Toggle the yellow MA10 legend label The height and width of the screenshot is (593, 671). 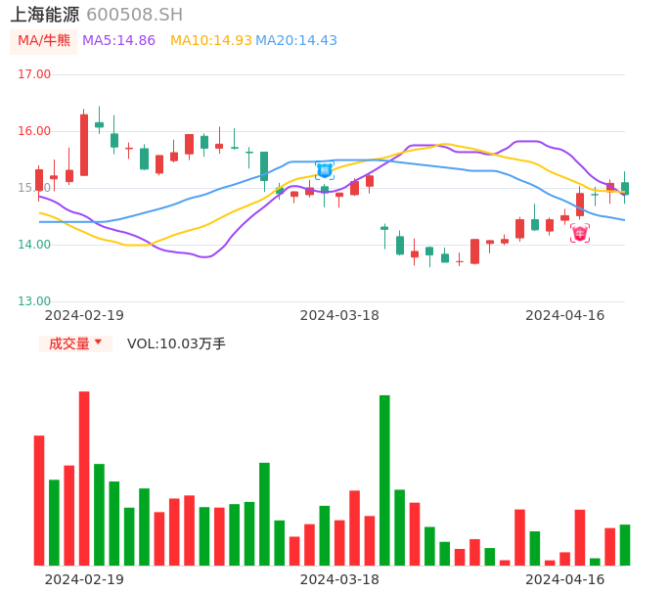click(210, 41)
